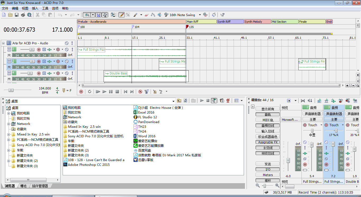Open the 编辑 menu
361x197 pixels.
tap(15, 8)
